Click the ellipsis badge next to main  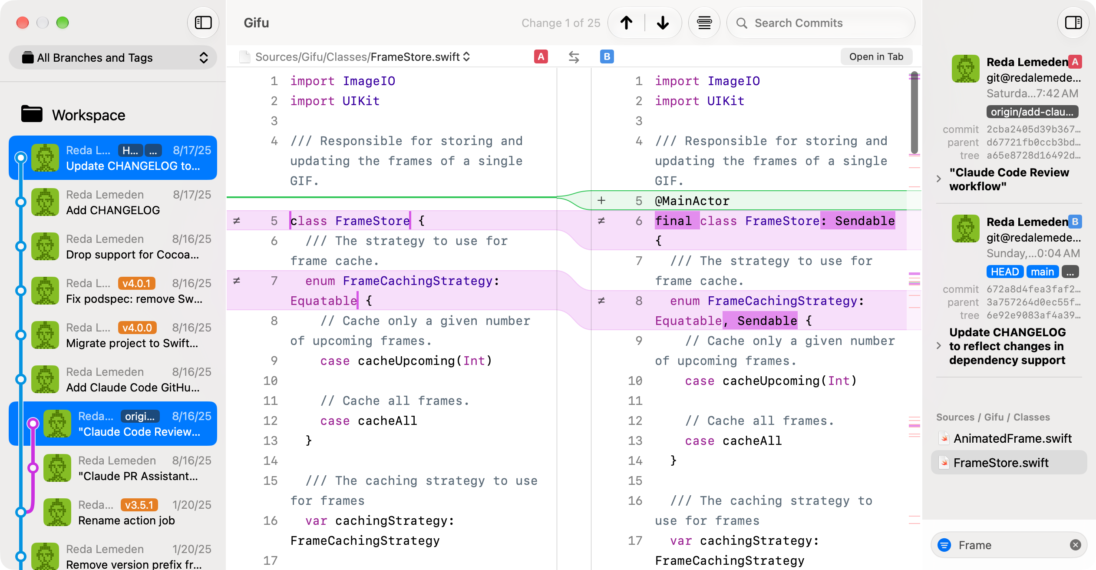(1070, 272)
